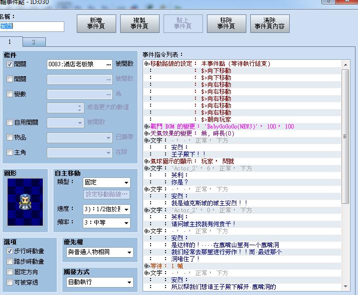The image size is (358, 295).
Task: Uncheck the first 開關 condition checkbox
Action: (x=9, y=64)
